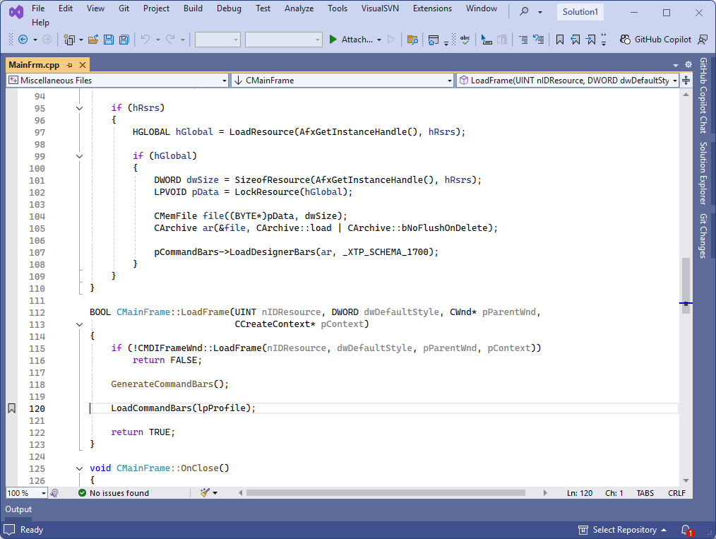The image size is (716, 539).
Task: Open the Edit menu
Action: pyautogui.click(x=65, y=8)
